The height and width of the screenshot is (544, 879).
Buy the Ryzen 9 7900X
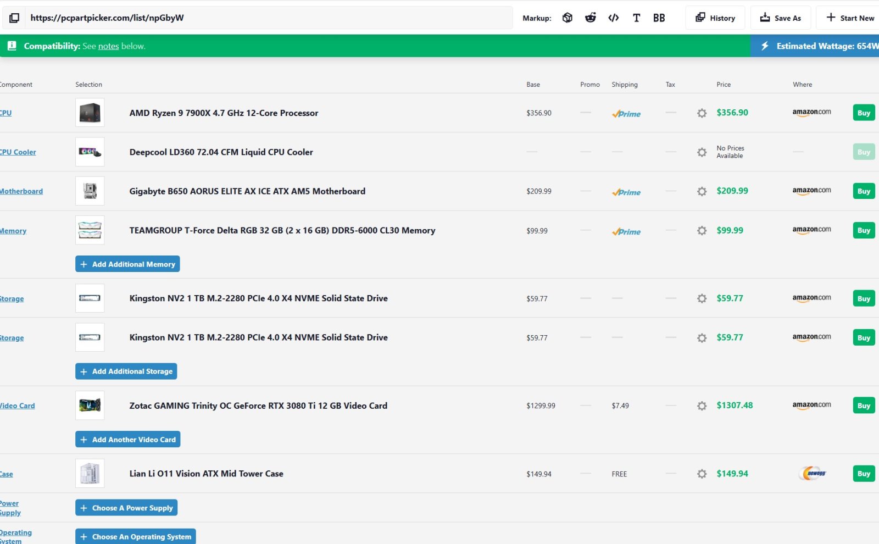[x=864, y=113]
